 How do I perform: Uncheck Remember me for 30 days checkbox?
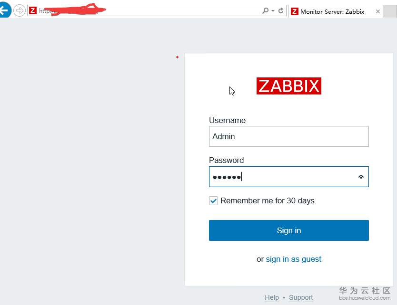click(213, 201)
